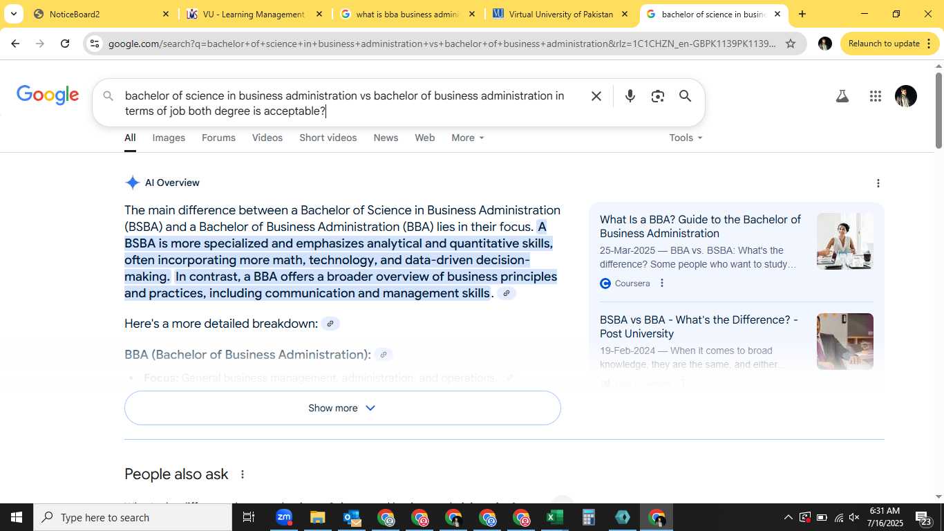944x531 pixels.
Task: Go back using the browser back arrow
Action: click(15, 44)
